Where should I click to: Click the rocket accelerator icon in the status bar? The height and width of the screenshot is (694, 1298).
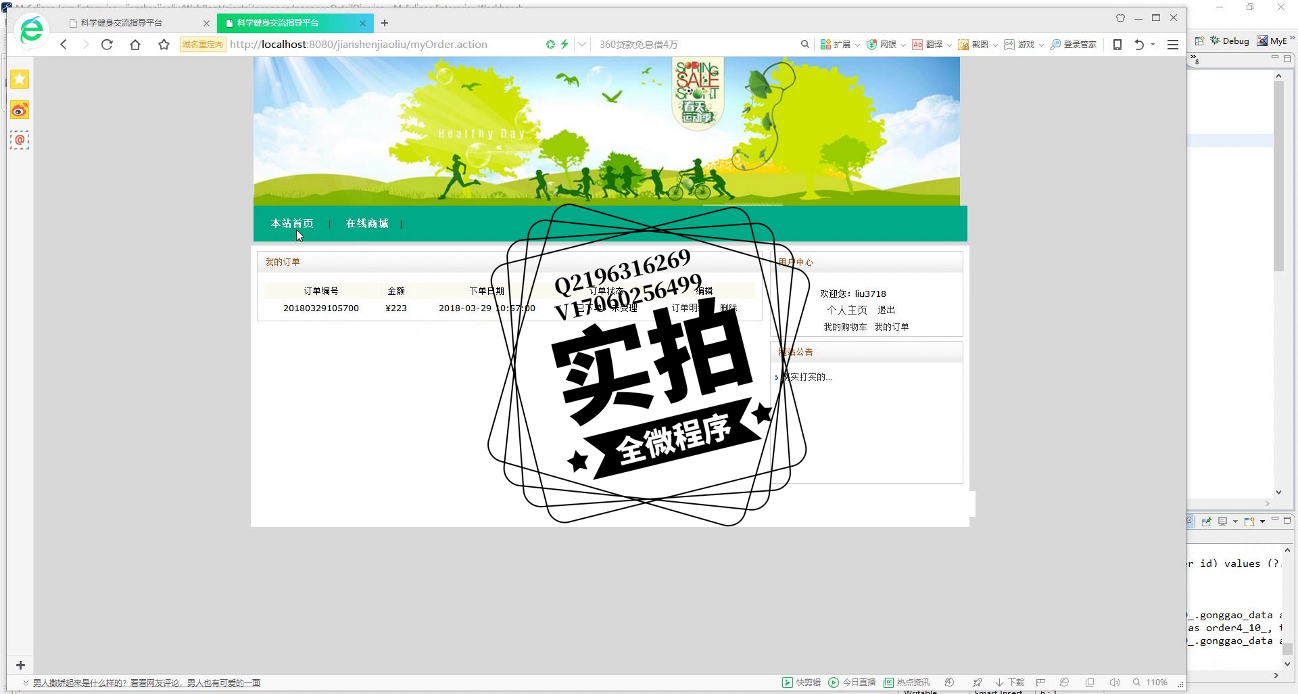pyautogui.click(x=977, y=683)
